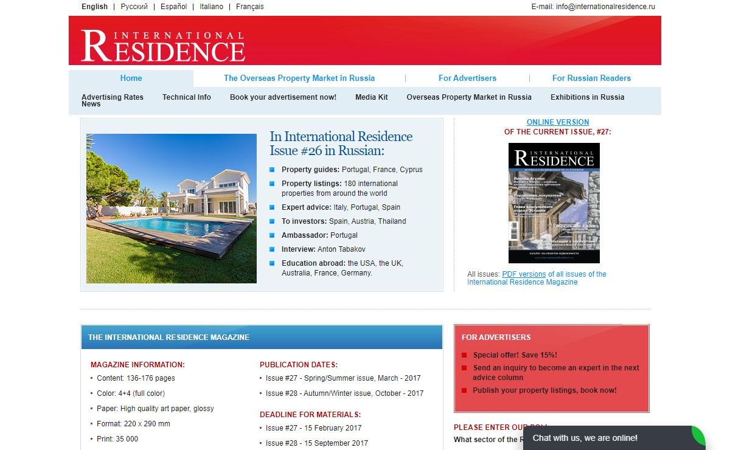Click the Color: 4+4 (full color) line
Image resolution: width=730 pixels, height=450 pixels.
click(x=131, y=393)
